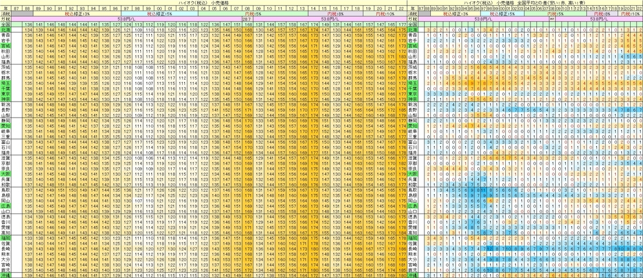
Task: Click the 大阪 row label in price table
Action: pos(6,174)
